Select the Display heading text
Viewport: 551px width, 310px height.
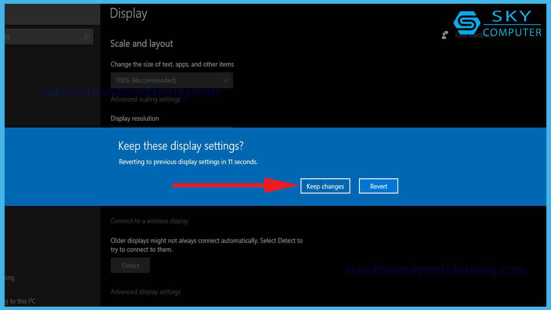coord(129,13)
